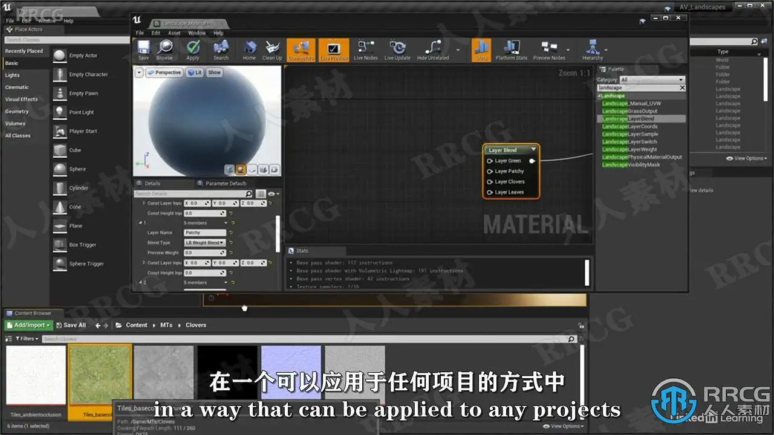Screen dimensions: 774x435
Task: Click the Layer Green output pin
Action: pyautogui.click(x=532, y=161)
